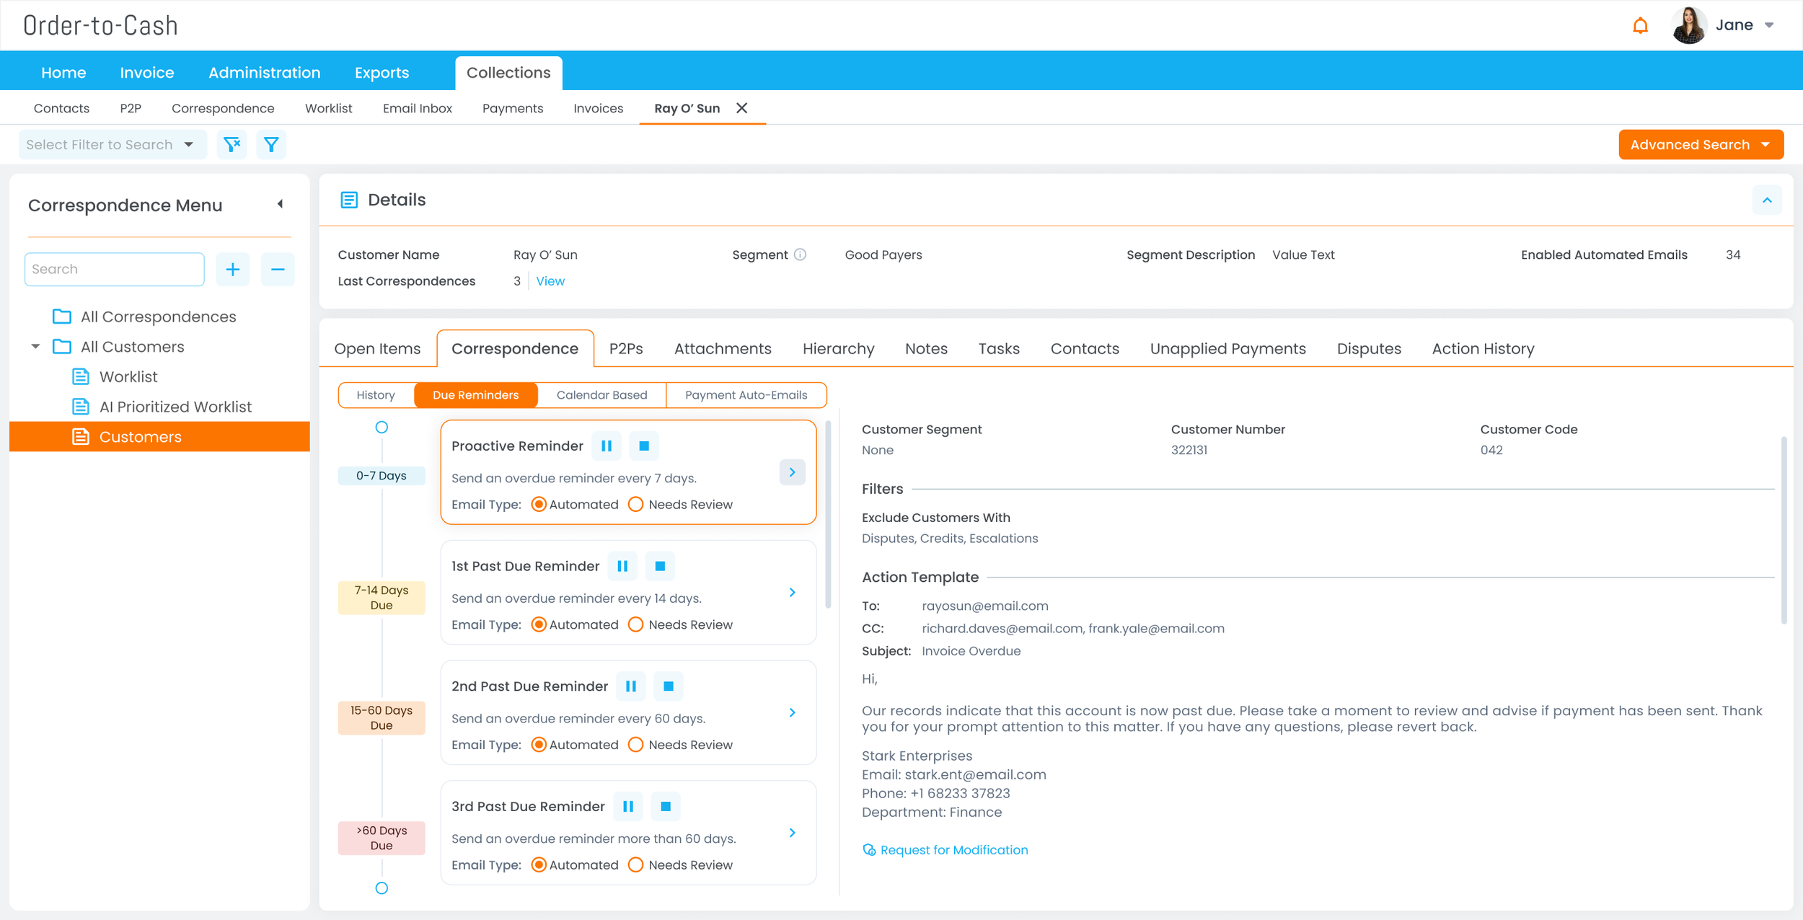
Task: Open the Select Filter to Search dropdown
Action: tap(111, 145)
